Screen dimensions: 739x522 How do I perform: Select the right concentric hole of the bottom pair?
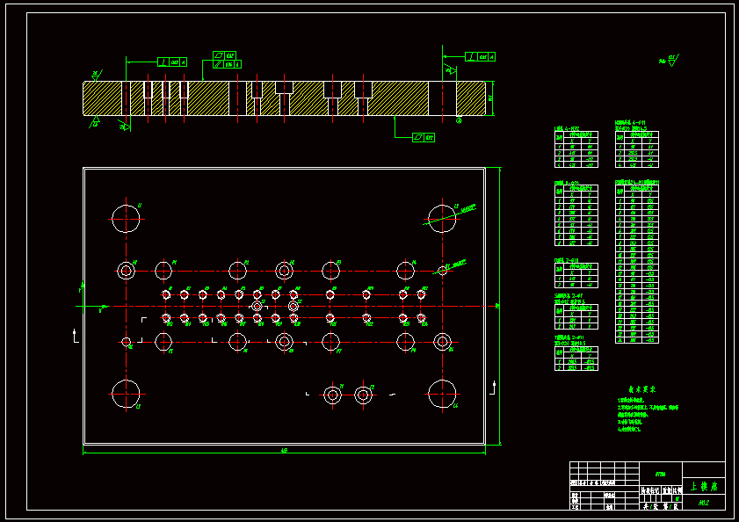click(364, 395)
